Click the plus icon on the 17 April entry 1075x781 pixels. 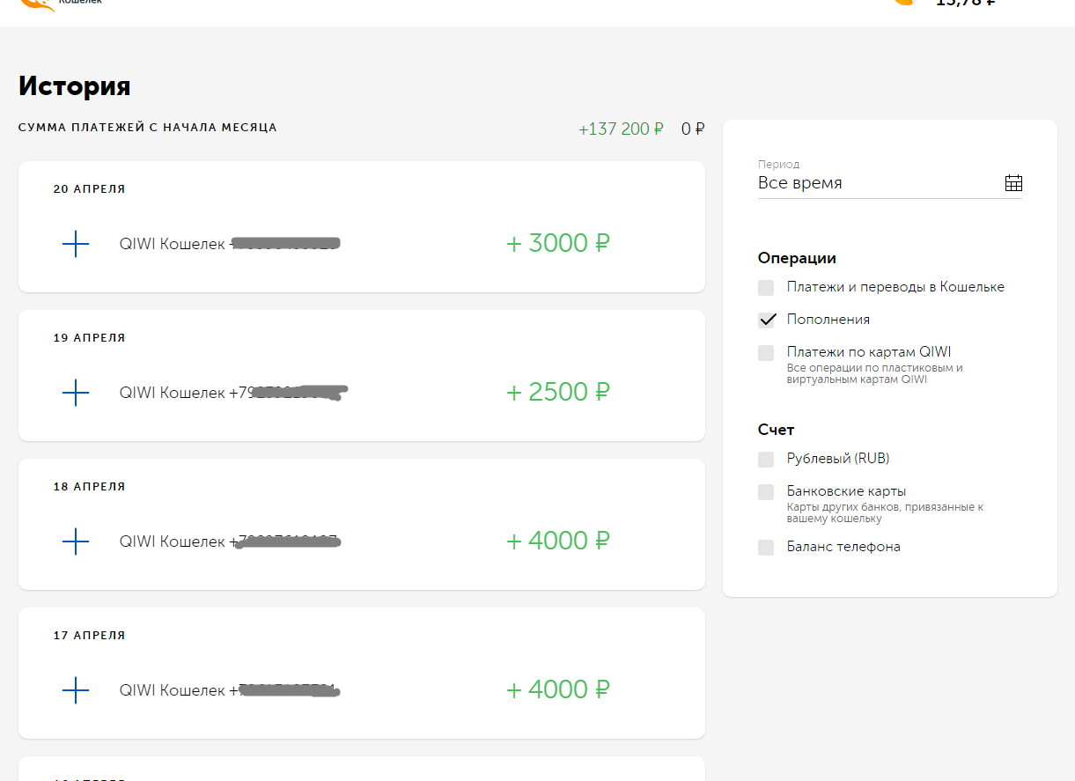(x=76, y=690)
